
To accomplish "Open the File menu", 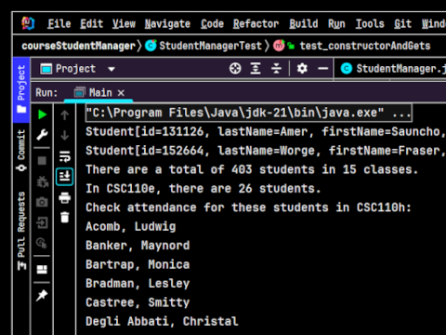I will [59, 24].
